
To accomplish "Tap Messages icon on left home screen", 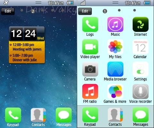I will [x=64, y=115].
